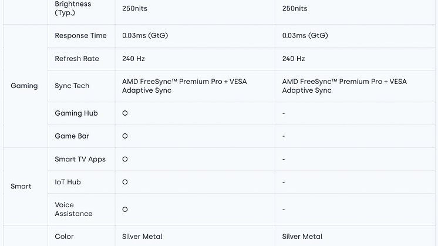The width and height of the screenshot is (438, 246).
Task: Click the Brightness (Typ.) row label
Action: tap(73, 8)
